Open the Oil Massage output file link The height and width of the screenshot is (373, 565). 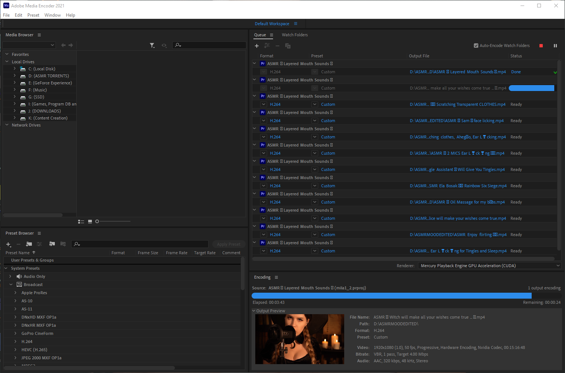pyautogui.click(x=457, y=202)
